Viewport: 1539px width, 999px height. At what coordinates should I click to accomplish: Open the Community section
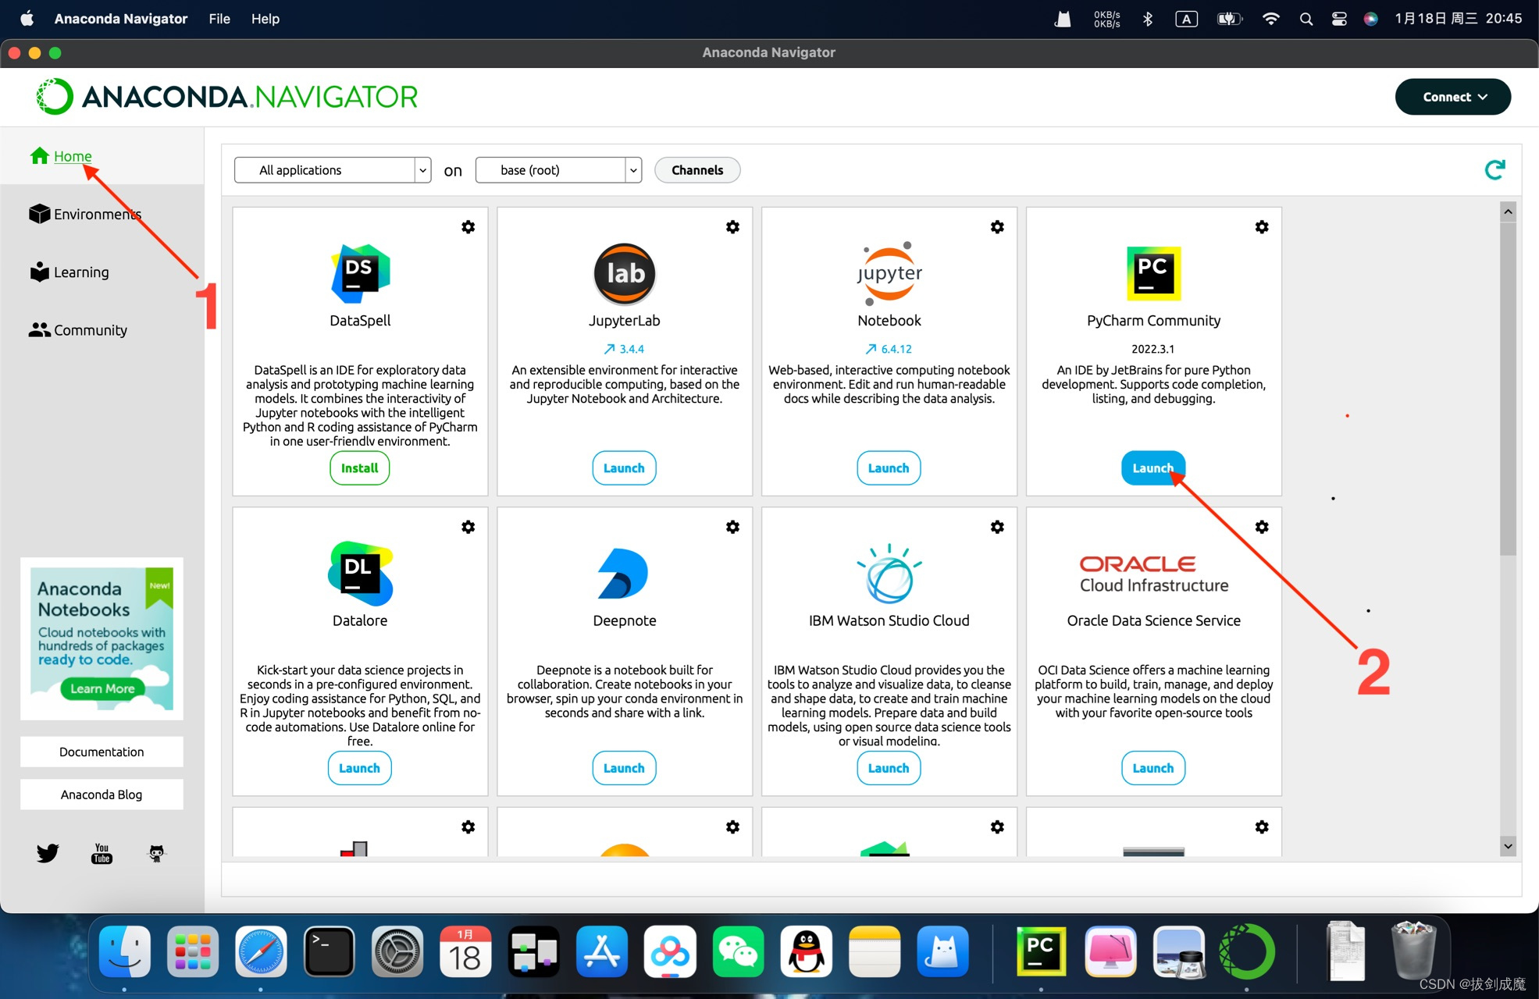pos(90,329)
